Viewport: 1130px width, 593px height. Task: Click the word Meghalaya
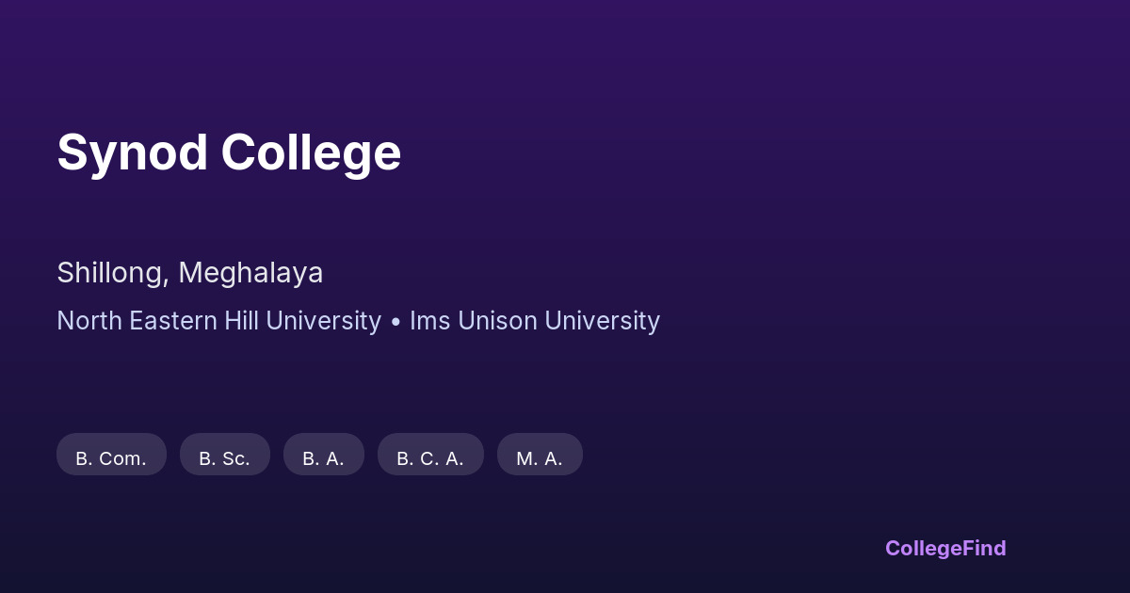click(x=250, y=273)
